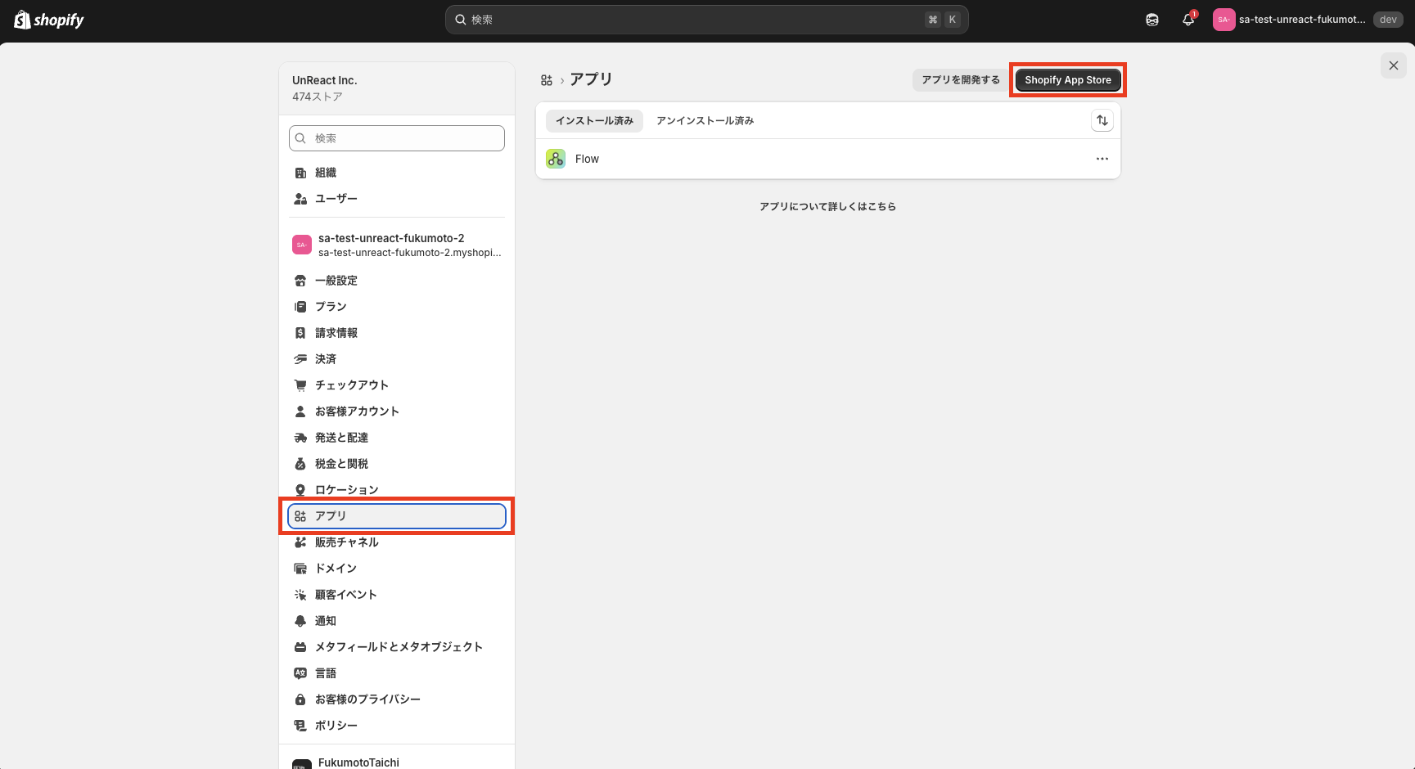This screenshot has height=769, width=1415.
Task: Click apps grid icon in breadcrumb
Action: click(547, 80)
